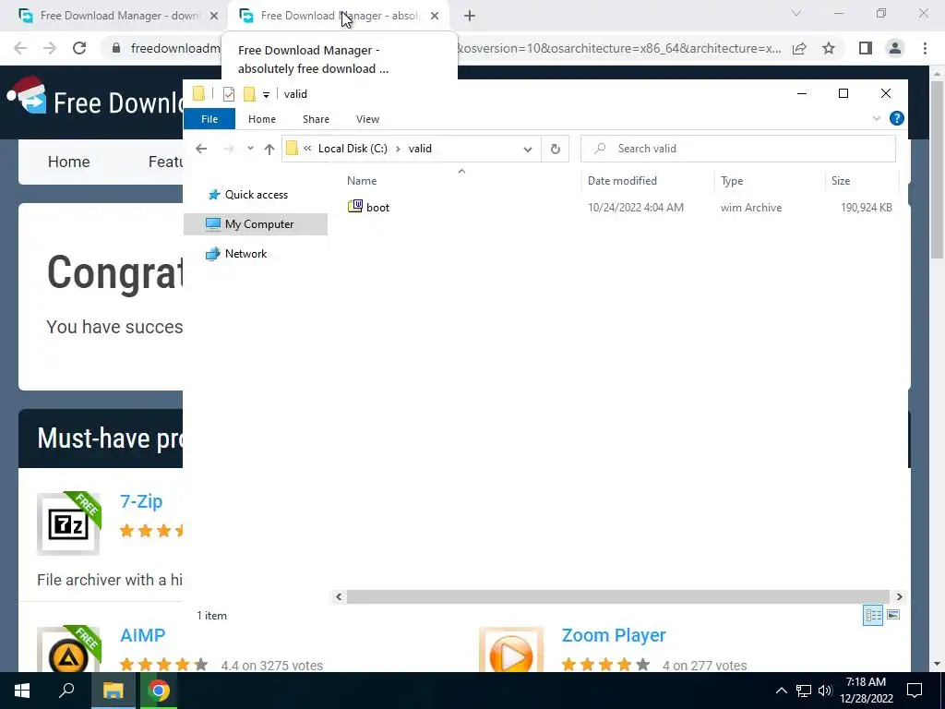This screenshot has height=709, width=945.
Task: Select Network in navigation pane
Action: (245, 254)
